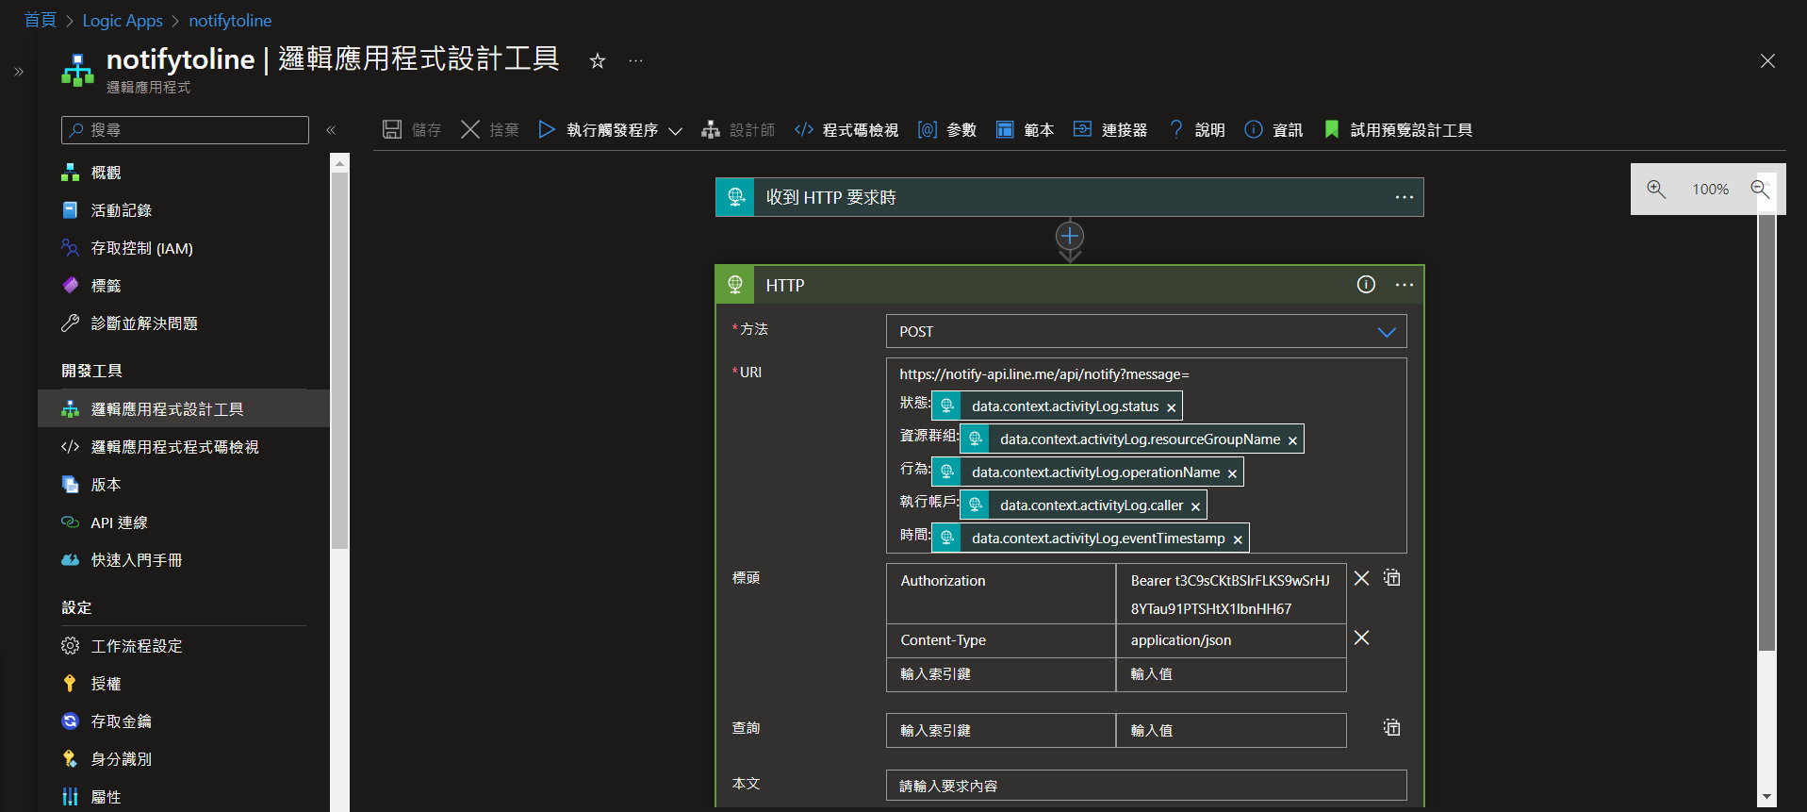Click the Discard (捨棄) X icon
Viewport: 1807px width, 812px height.
point(470,129)
